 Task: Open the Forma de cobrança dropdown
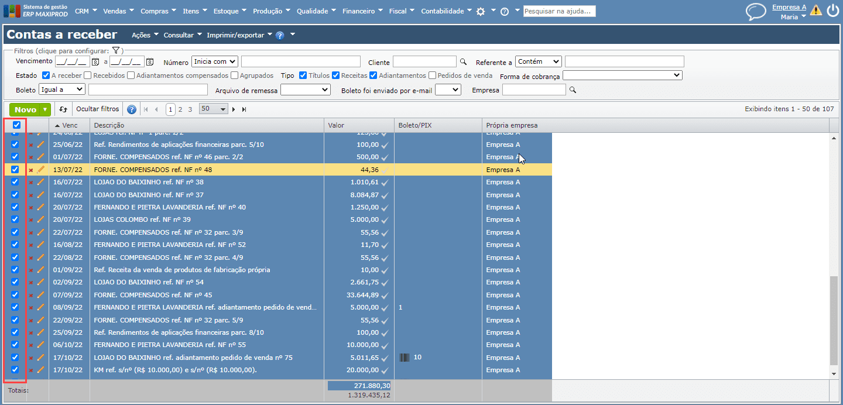coord(622,75)
